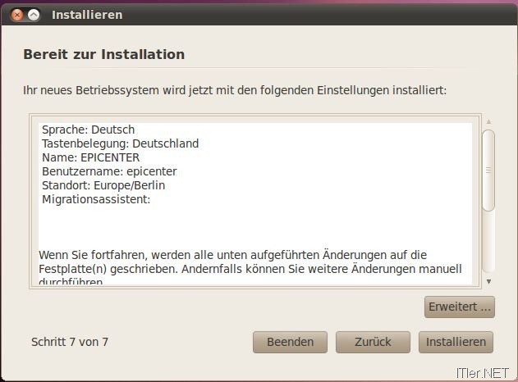Viewport: 518px width, 382px height.
Task: Click the scrollbar down arrow in the summary
Action: [x=488, y=281]
